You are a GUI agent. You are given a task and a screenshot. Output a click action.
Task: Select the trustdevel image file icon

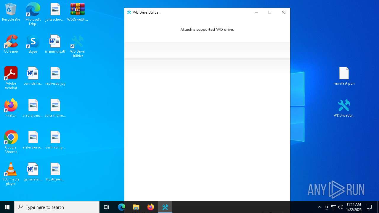[x=55, y=172]
